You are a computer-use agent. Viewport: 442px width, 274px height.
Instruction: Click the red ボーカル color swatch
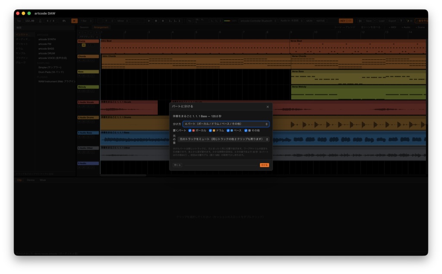[193, 130]
